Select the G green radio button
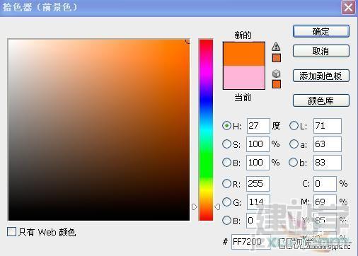Viewport: 358px width, 256px height. click(x=226, y=202)
